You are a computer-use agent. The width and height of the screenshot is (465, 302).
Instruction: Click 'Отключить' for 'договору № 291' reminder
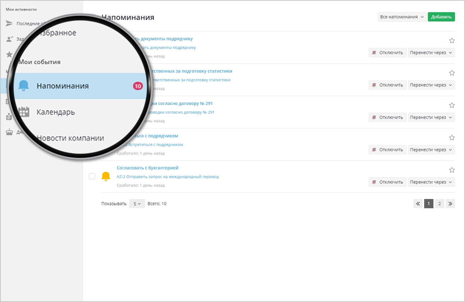coord(387,117)
